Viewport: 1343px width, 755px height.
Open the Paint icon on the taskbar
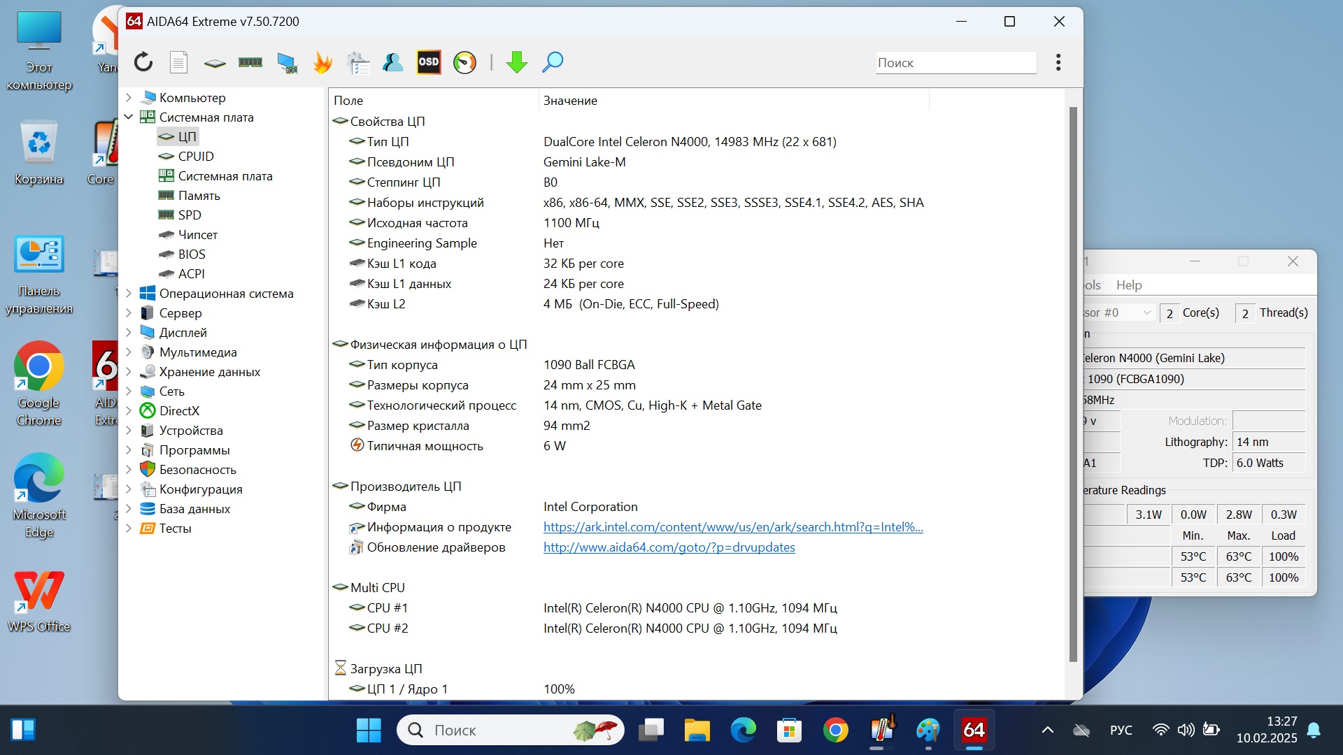[x=928, y=730]
